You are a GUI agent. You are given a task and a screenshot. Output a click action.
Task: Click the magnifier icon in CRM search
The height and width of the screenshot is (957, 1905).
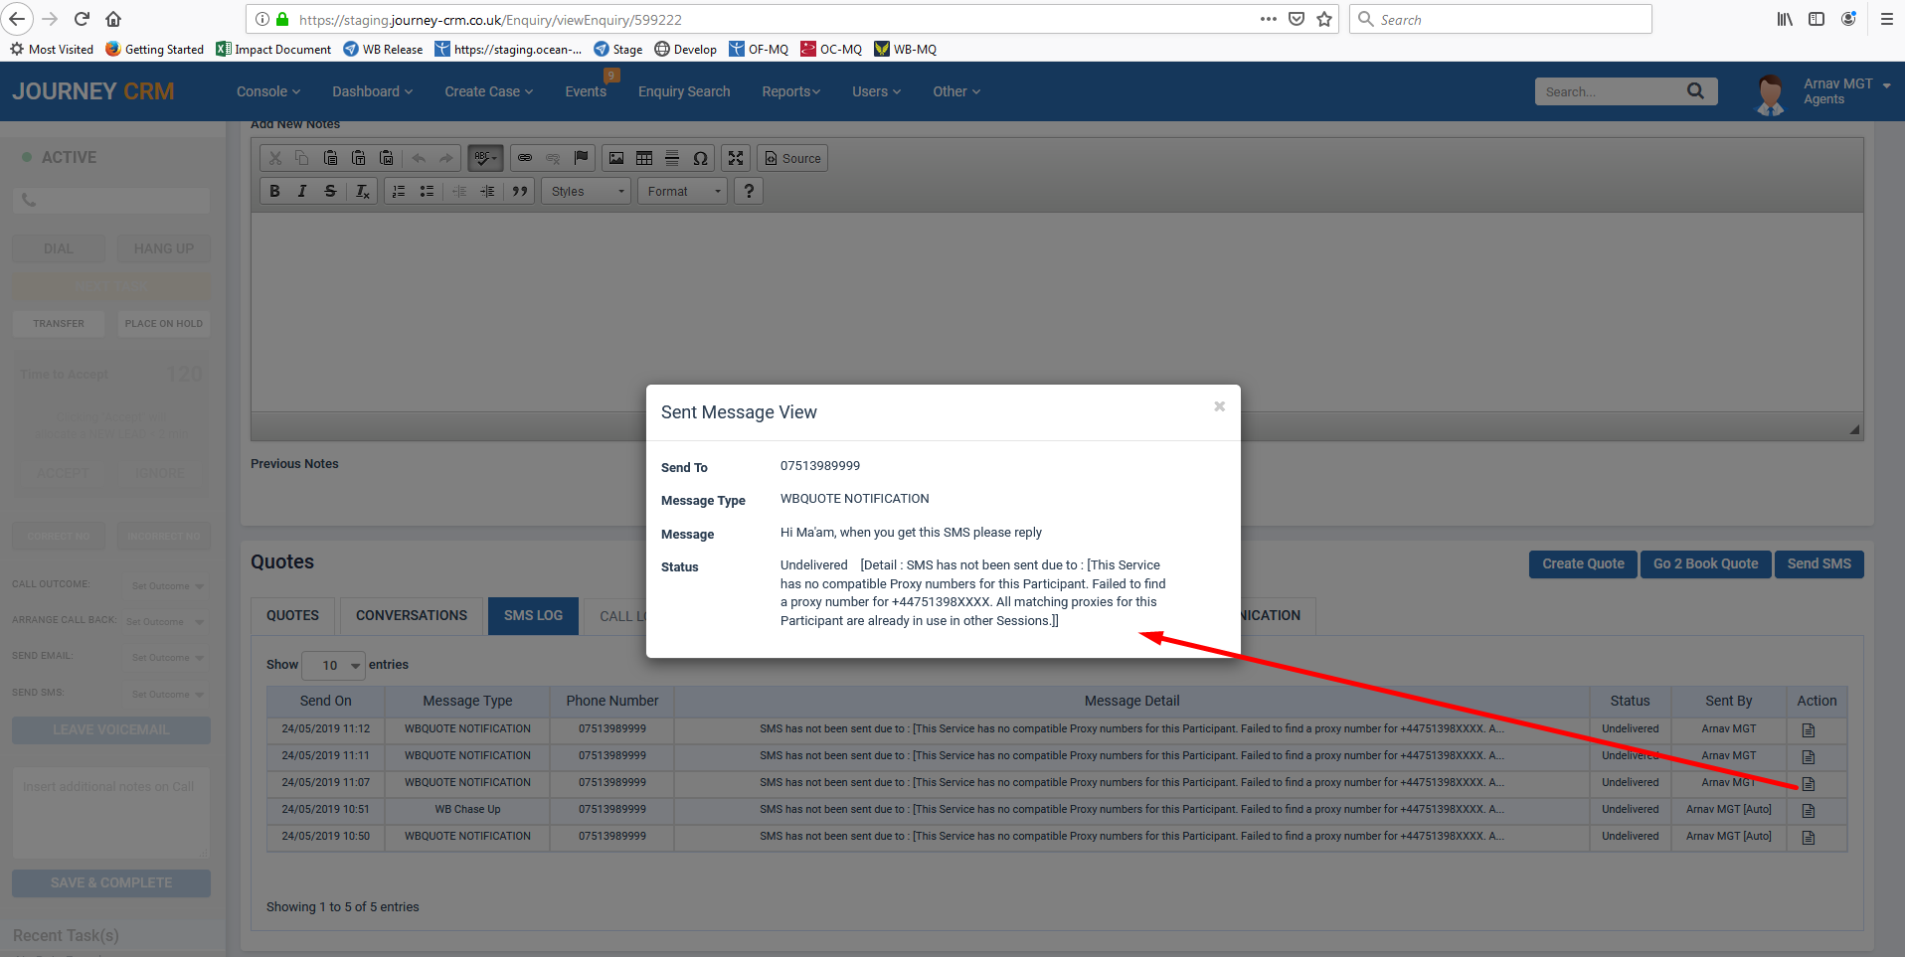click(1696, 91)
